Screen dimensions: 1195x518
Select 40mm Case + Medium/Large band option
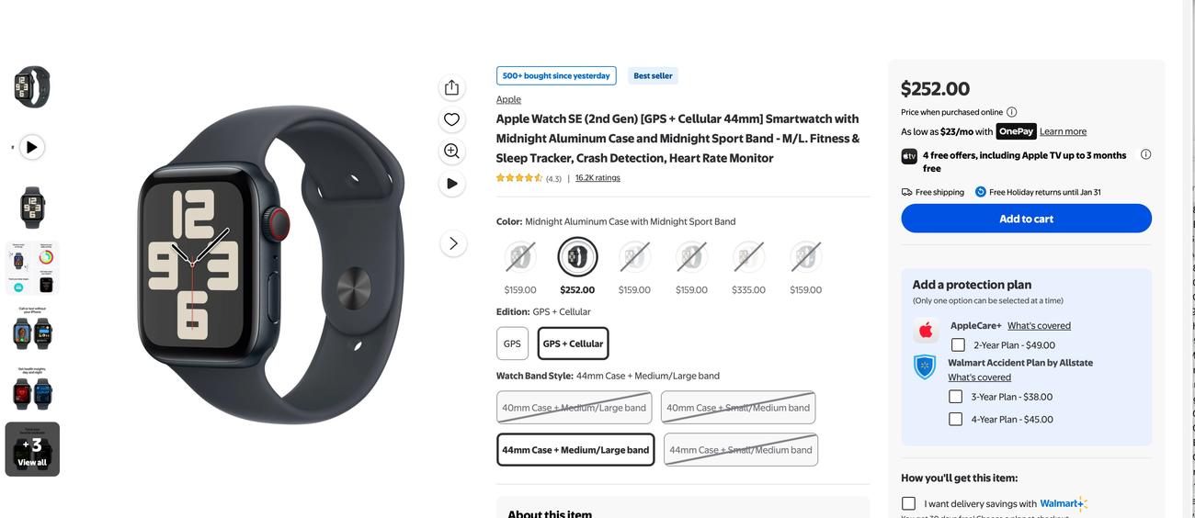click(574, 408)
